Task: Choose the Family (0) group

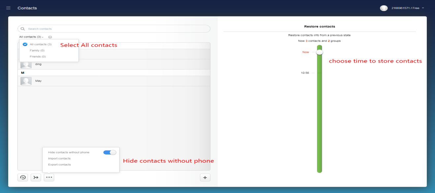Action: [x=37, y=50]
